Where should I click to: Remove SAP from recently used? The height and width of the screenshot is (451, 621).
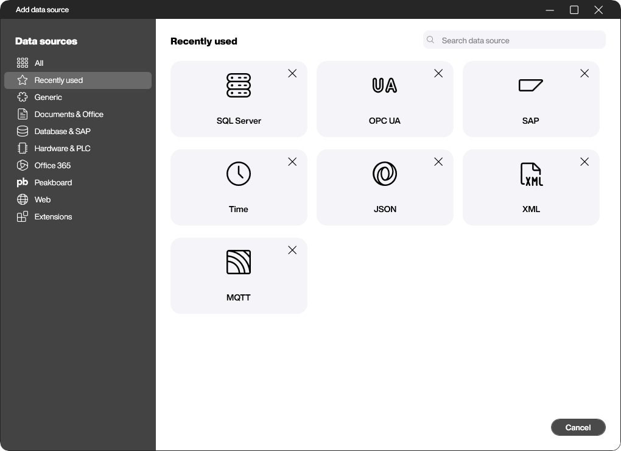[x=584, y=73]
